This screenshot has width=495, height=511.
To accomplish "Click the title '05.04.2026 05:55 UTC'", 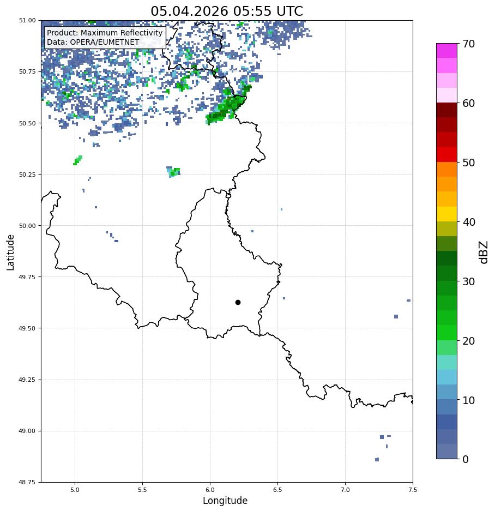I will coord(227,11).
